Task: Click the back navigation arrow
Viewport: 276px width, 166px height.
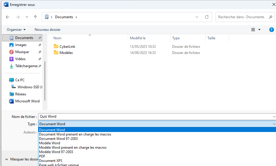Action: point(8,17)
